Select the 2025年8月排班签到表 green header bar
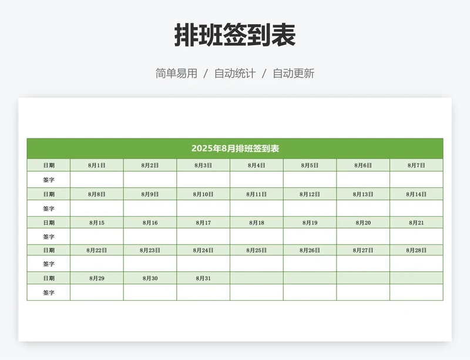470x360 pixels. click(235, 149)
